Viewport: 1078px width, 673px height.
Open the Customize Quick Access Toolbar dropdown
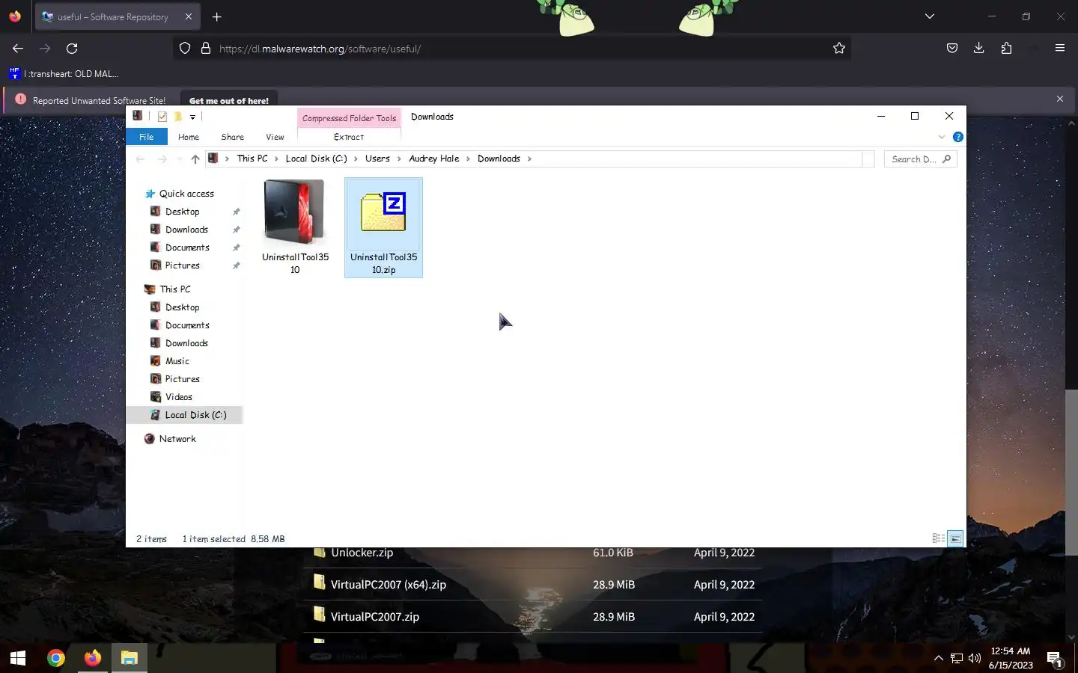pyautogui.click(x=192, y=117)
